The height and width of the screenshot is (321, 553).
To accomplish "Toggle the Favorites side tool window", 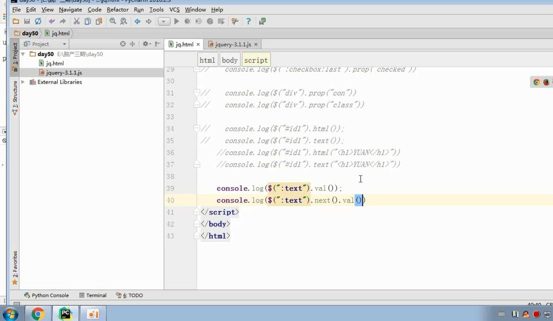I will pyautogui.click(x=15, y=267).
